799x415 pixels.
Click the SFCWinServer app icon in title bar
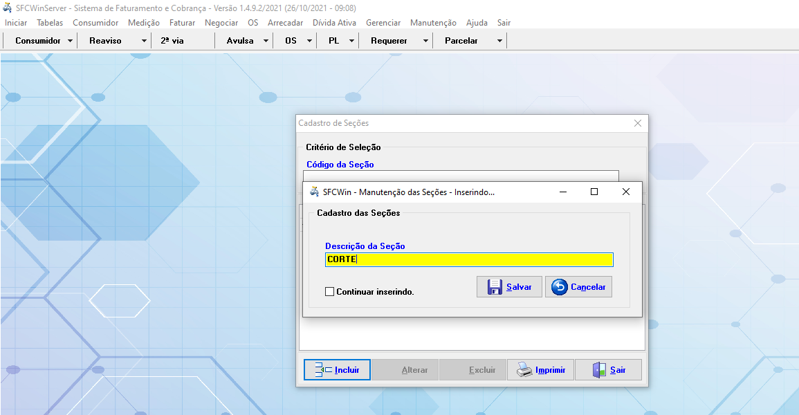click(8, 8)
